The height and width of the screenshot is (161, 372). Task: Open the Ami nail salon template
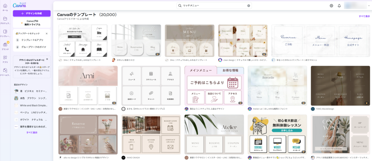(x=88, y=86)
